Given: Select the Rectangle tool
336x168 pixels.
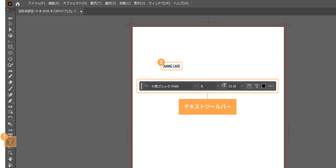Looking at the screenshot, I should pyautogui.click(x=10, y=47).
